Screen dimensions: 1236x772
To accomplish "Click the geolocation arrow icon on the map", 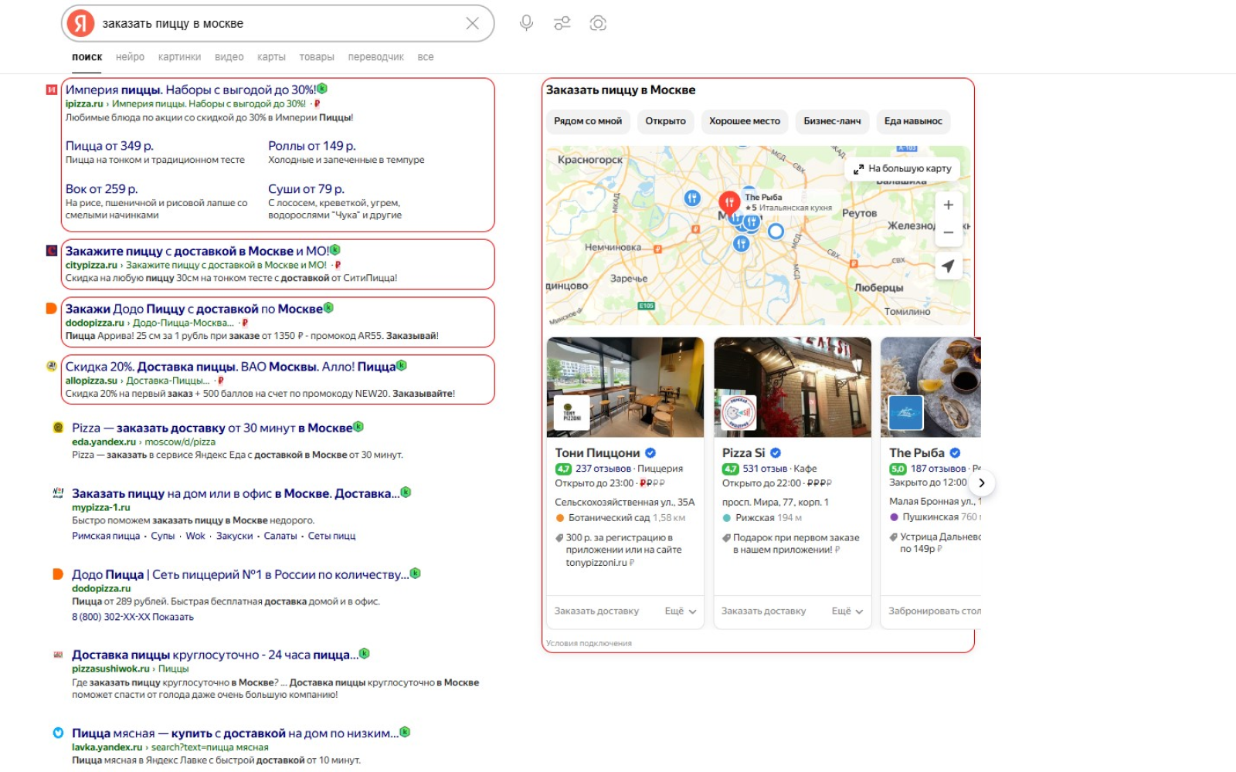I will coord(949,265).
